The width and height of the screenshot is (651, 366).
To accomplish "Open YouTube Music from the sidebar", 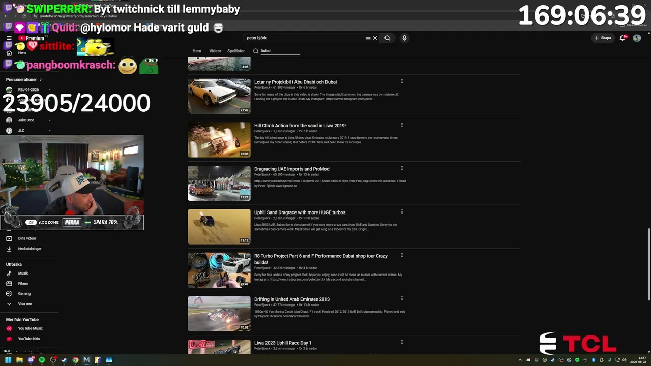I will 30,329.
